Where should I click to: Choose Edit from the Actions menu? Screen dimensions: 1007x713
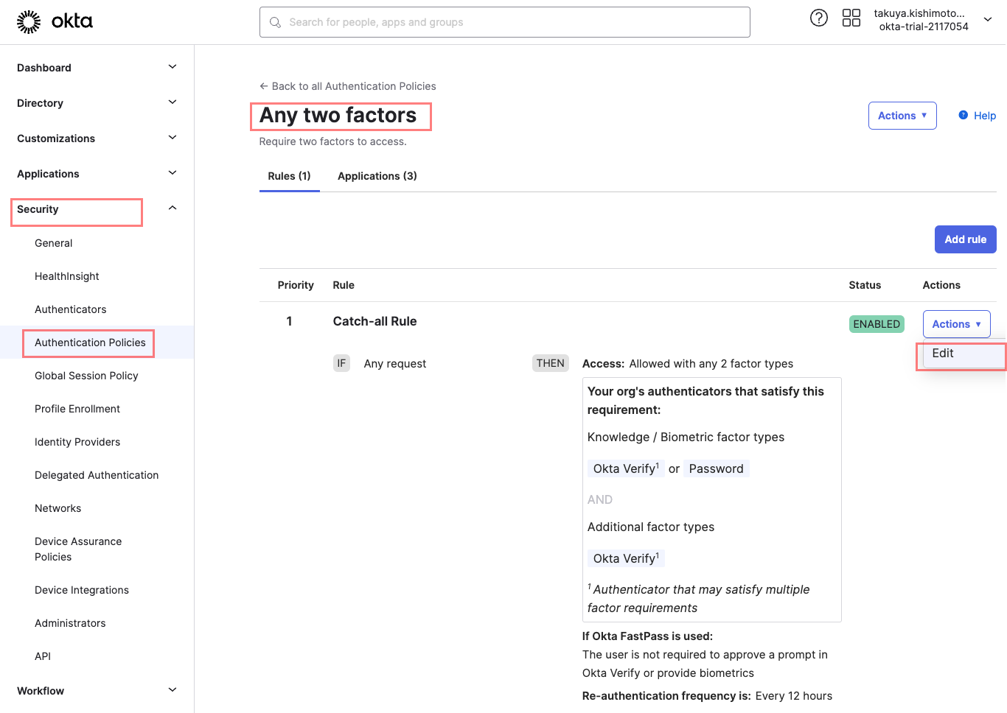coord(943,354)
